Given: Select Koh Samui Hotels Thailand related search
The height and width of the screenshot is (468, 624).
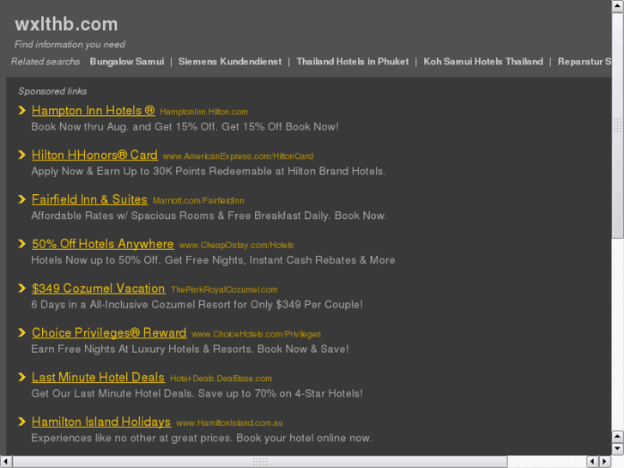Looking at the screenshot, I should 483,62.
